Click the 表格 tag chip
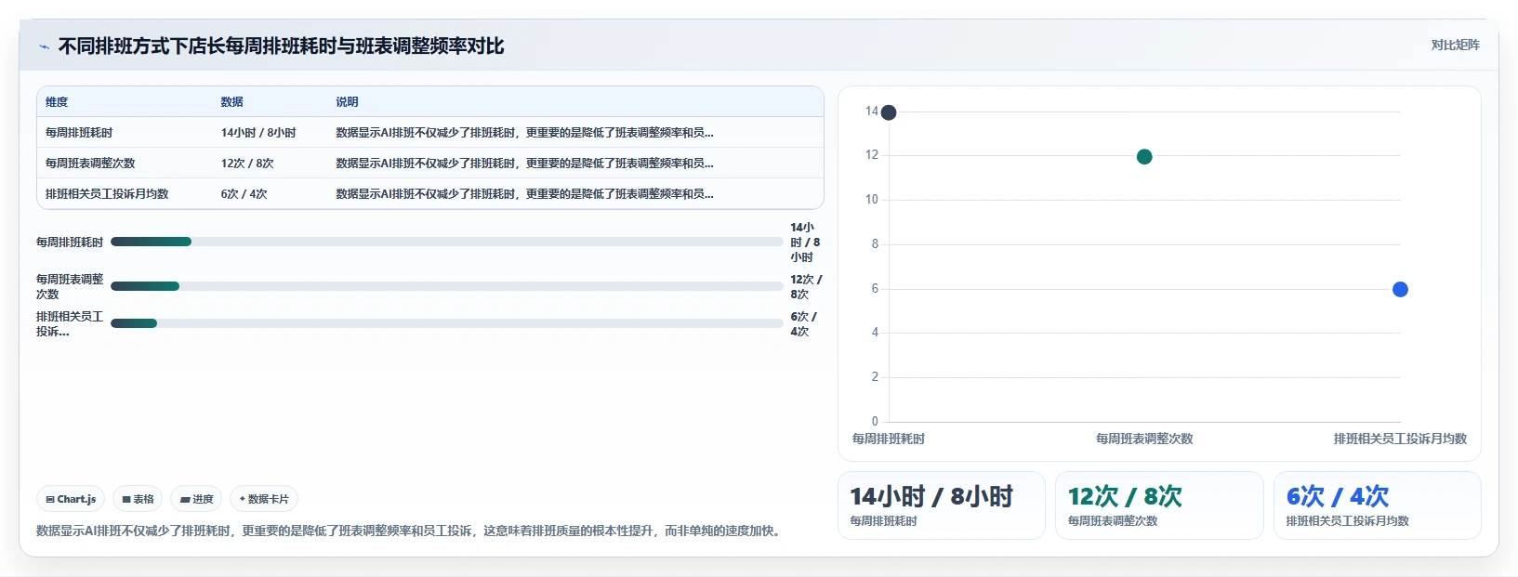 pos(138,499)
